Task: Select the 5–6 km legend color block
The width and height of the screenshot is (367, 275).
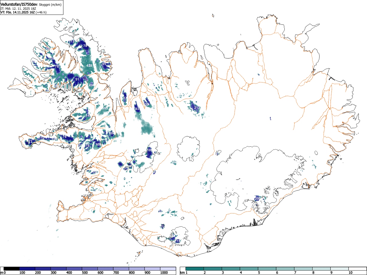Action: click(267, 269)
